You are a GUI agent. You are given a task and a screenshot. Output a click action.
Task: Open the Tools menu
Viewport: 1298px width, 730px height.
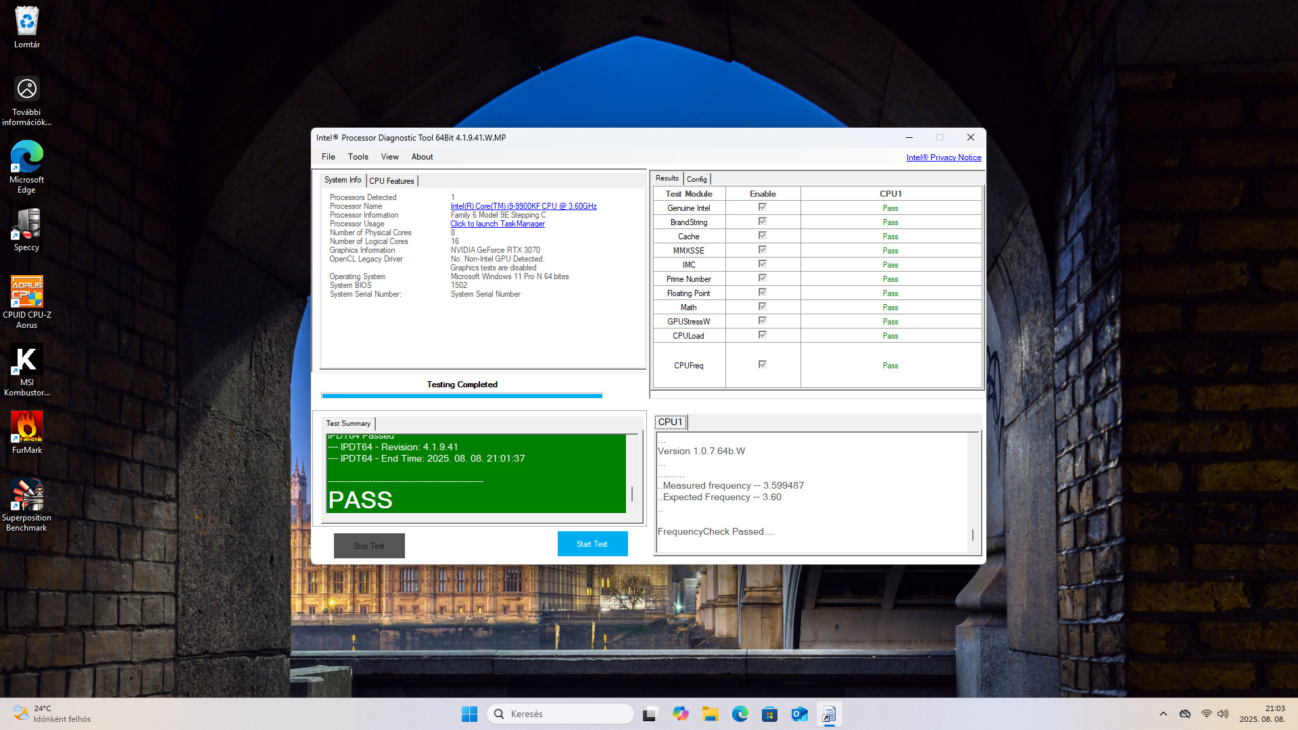click(358, 157)
